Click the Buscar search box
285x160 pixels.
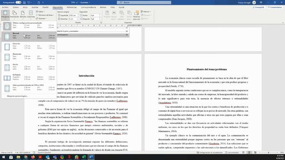pos(144,3)
